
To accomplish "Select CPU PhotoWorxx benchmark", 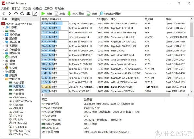I will (x=21, y=101).
